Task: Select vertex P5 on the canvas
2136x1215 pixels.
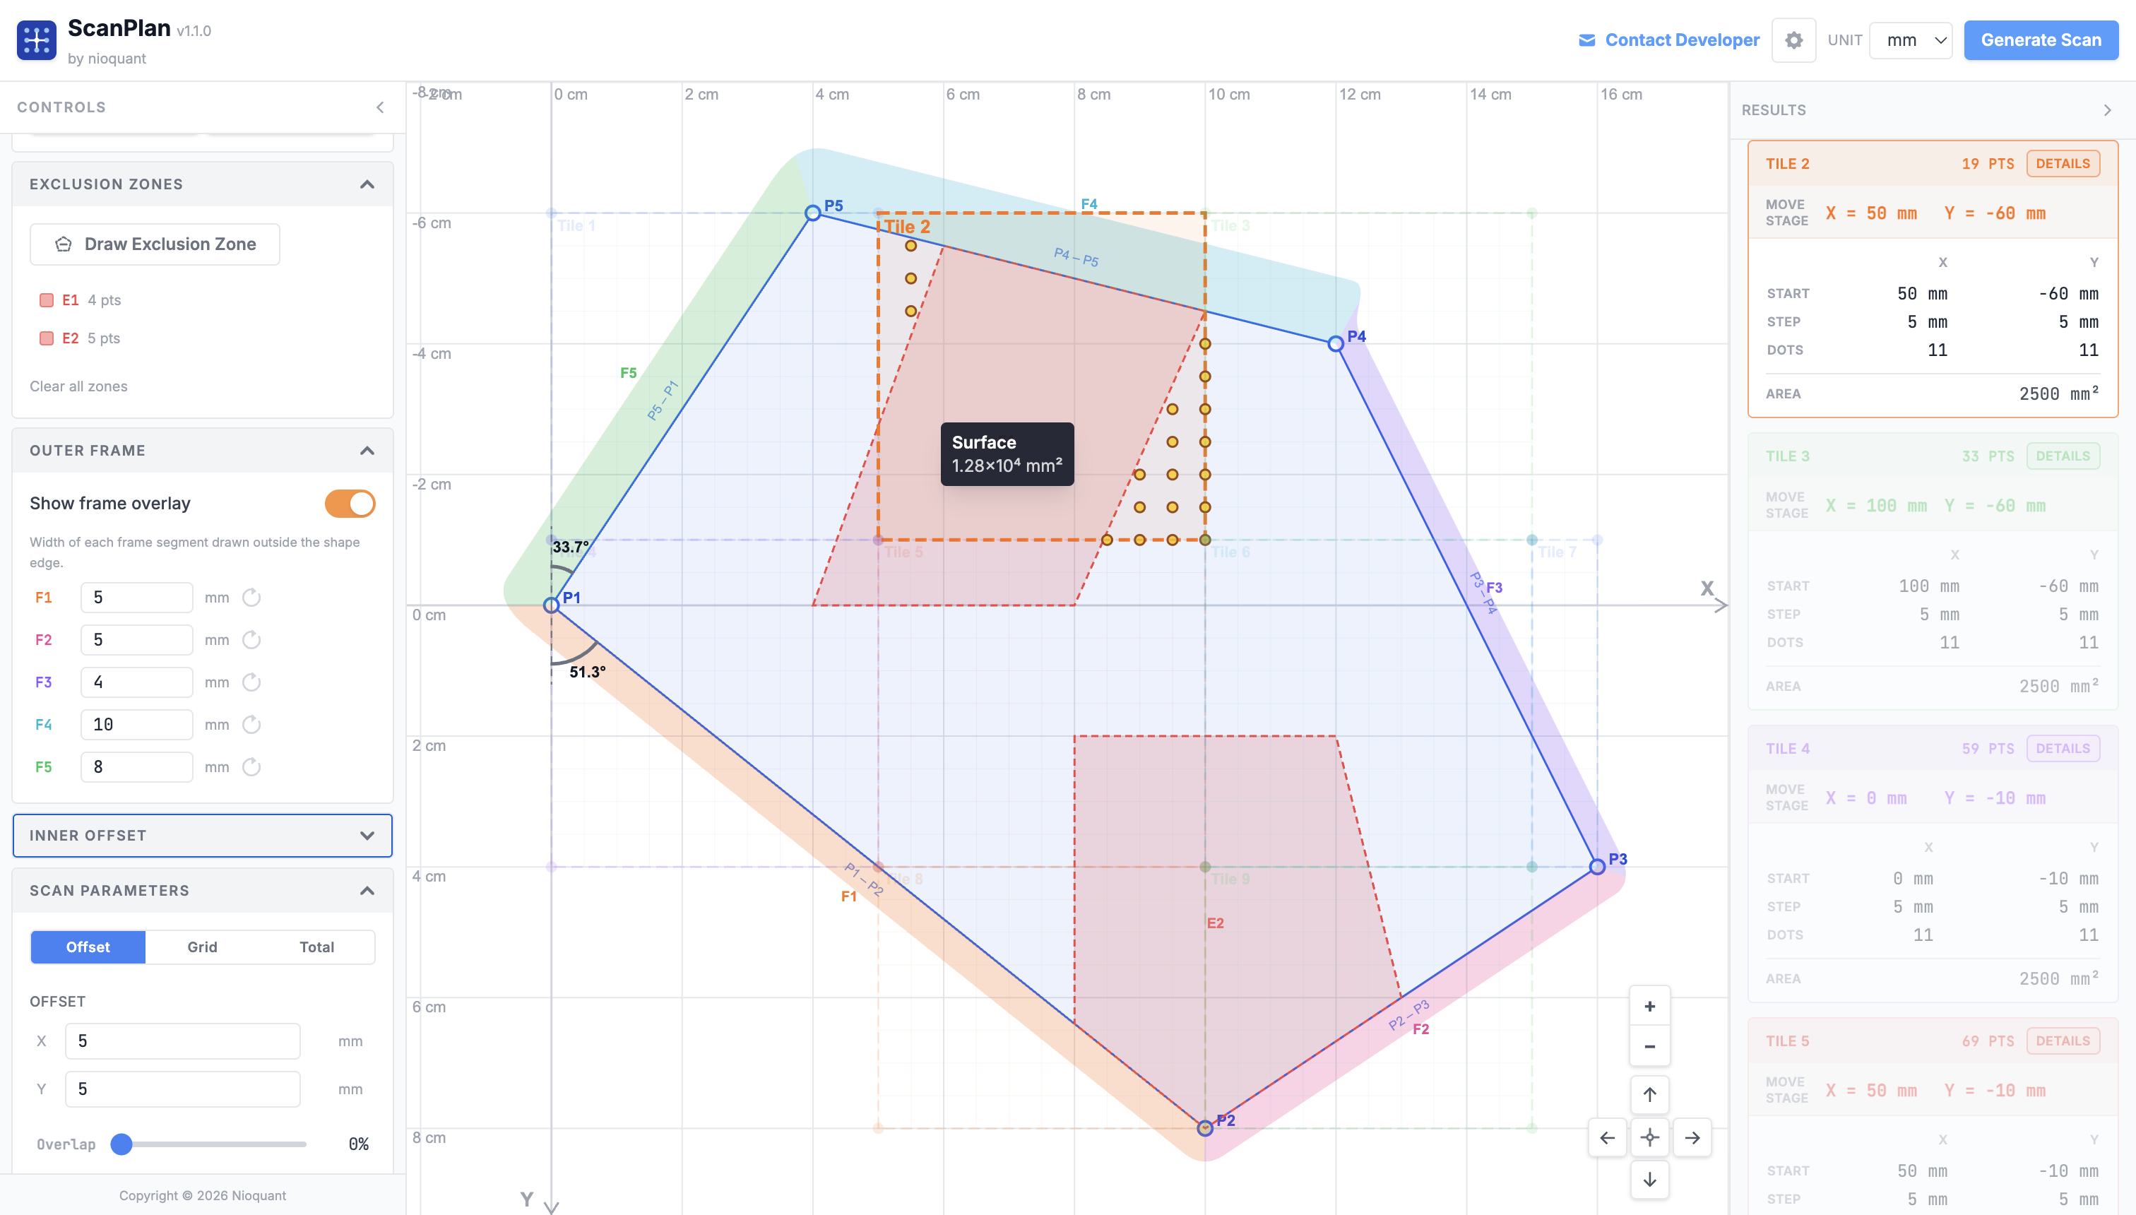Action: coord(813,213)
